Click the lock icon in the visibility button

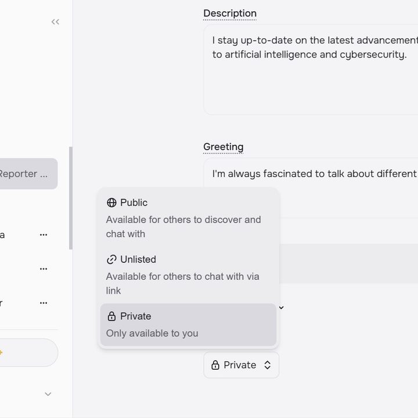(215, 365)
